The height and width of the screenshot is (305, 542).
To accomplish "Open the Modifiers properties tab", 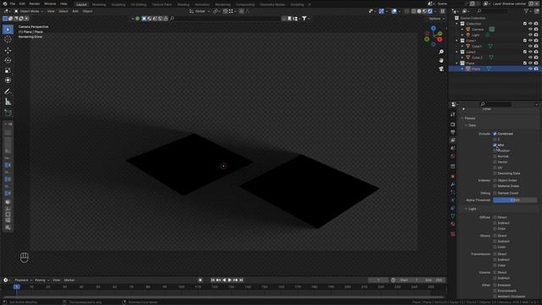I will point(453,185).
